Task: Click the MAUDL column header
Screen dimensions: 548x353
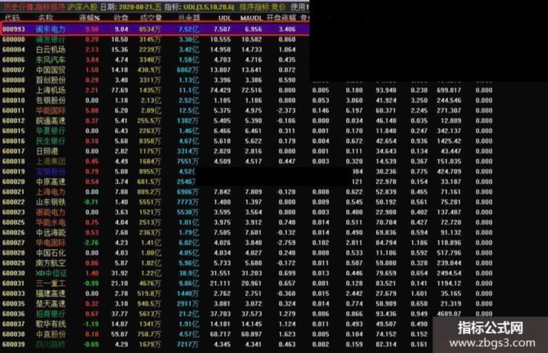Action: coord(251,17)
